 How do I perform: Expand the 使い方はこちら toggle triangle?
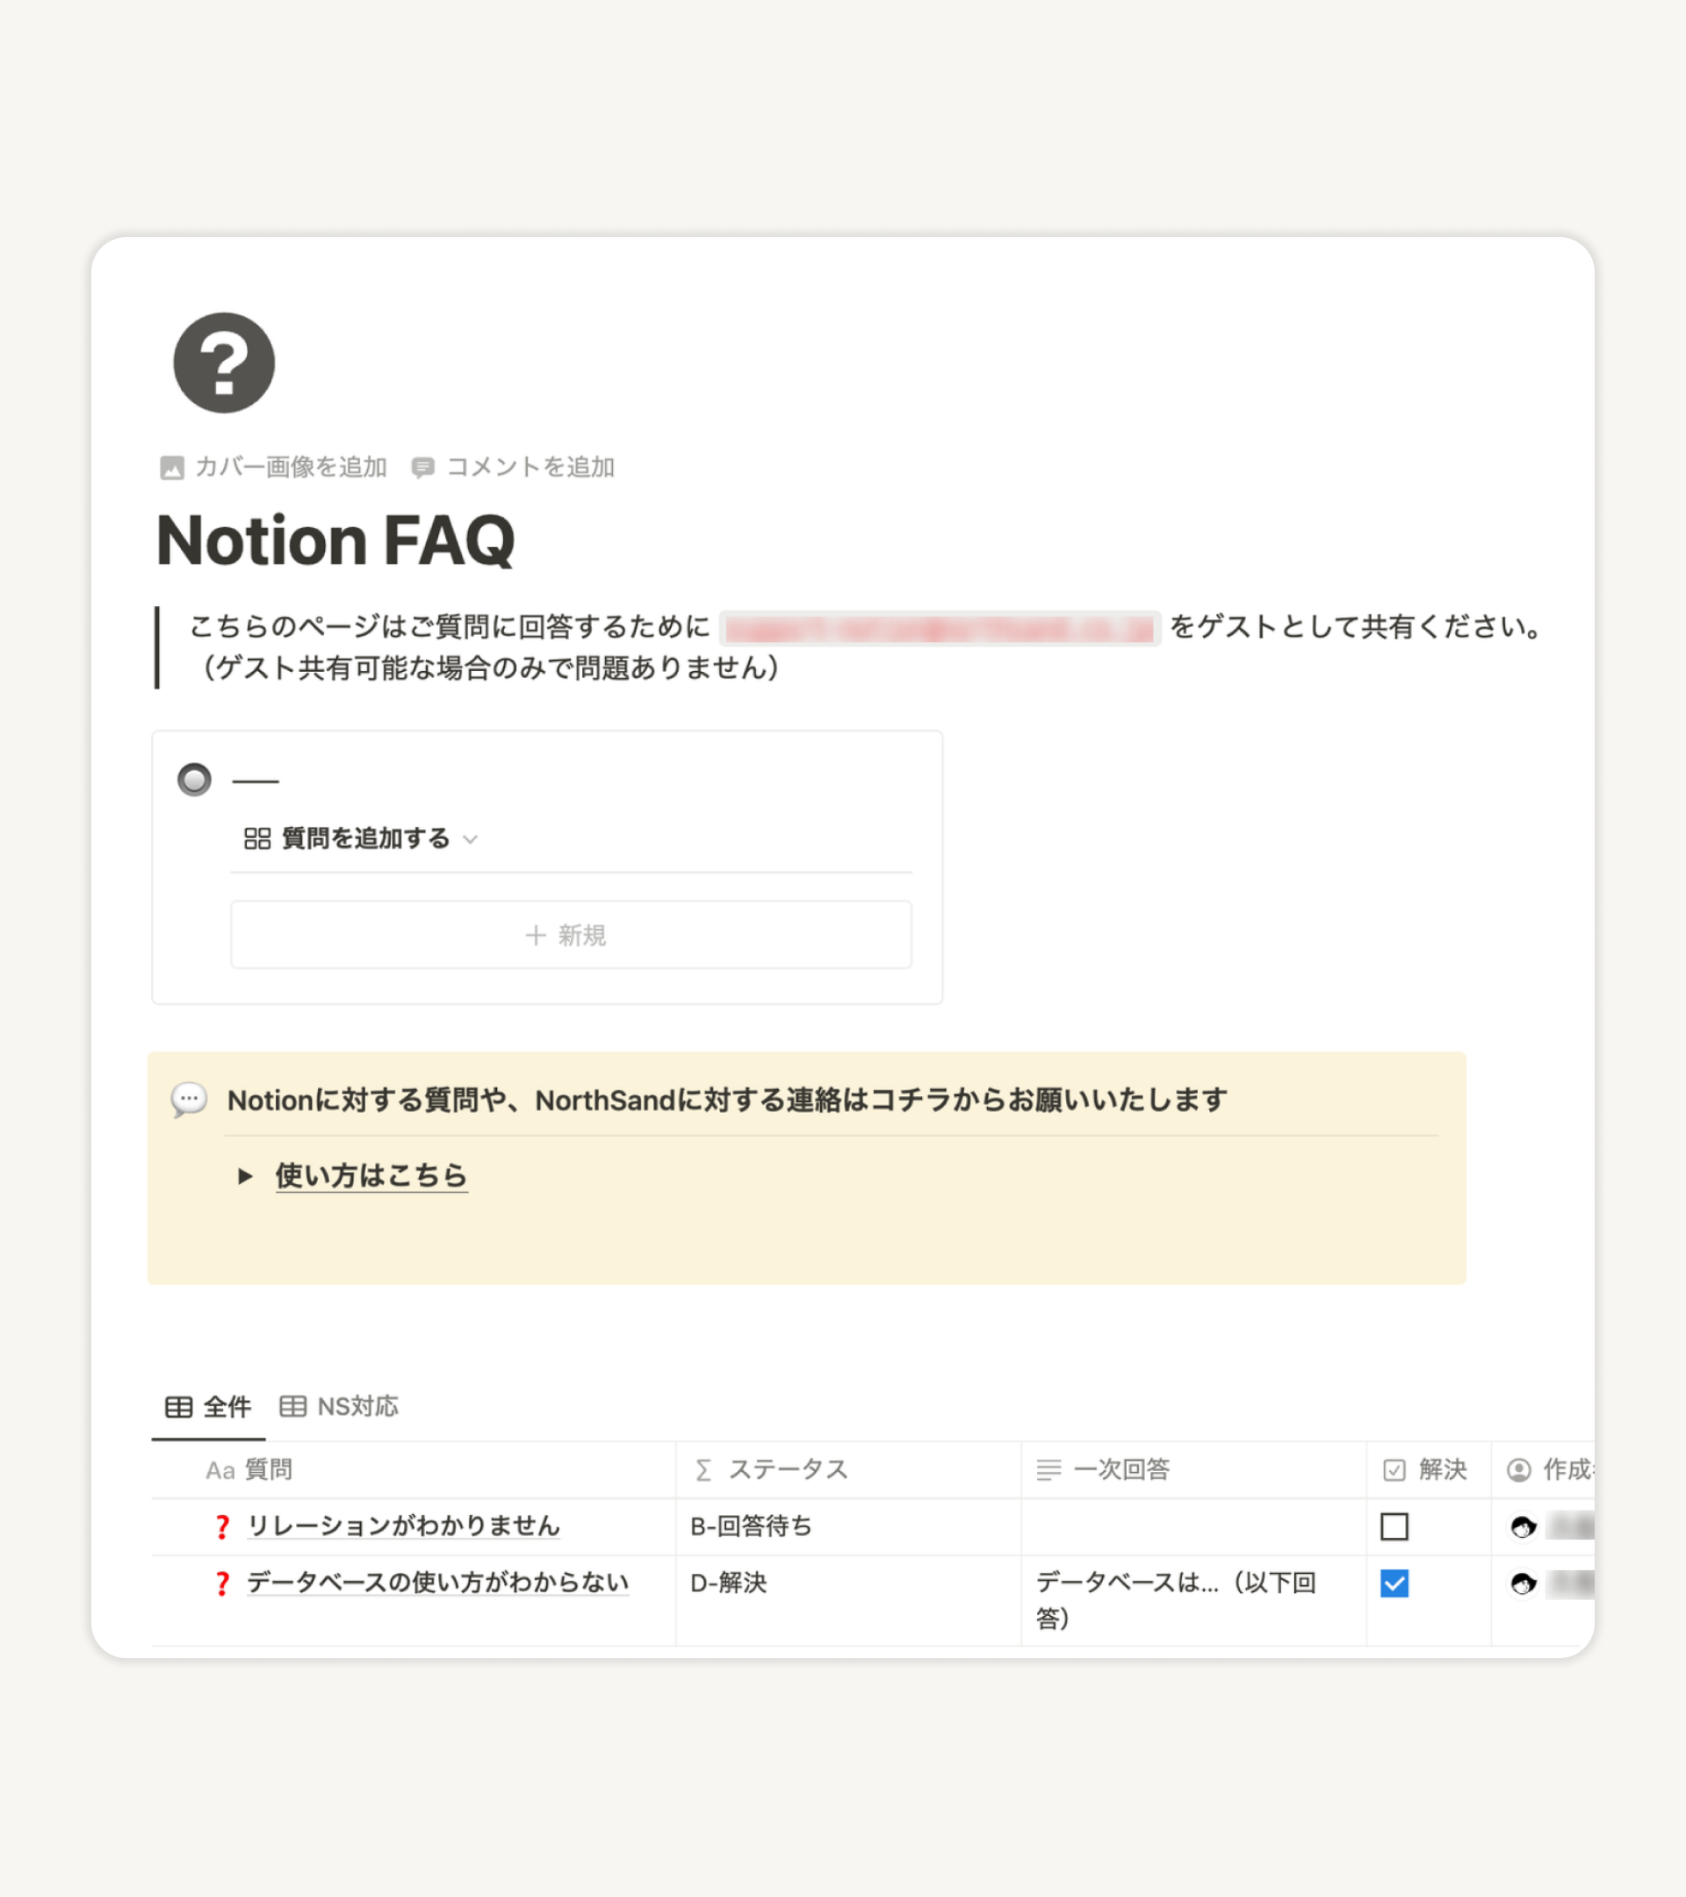click(245, 1176)
